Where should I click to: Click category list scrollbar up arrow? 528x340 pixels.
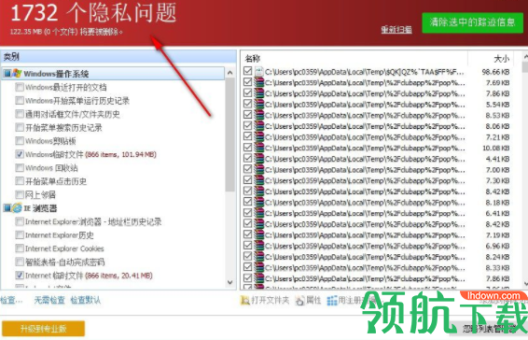click(x=230, y=73)
